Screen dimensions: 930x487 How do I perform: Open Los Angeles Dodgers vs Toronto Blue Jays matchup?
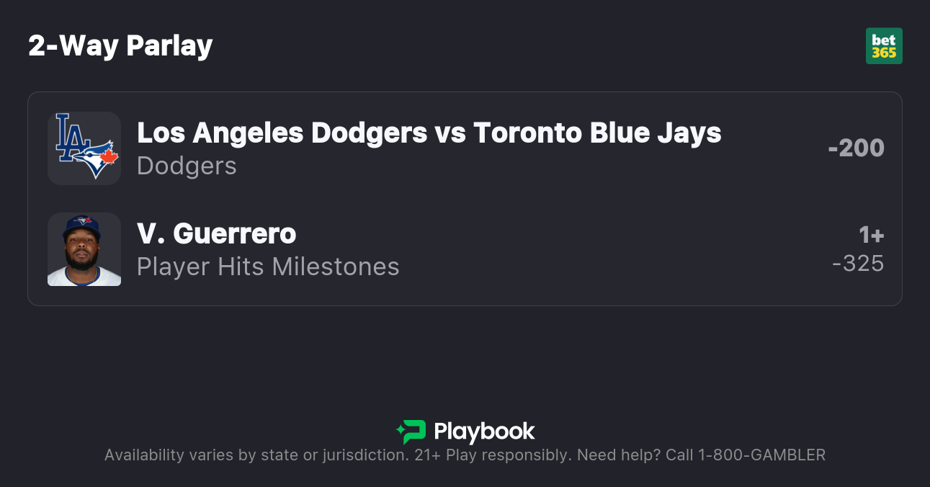(429, 133)
